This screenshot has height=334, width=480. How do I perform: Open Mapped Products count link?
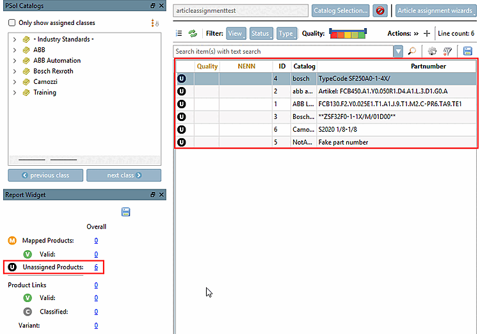pos(96,241)
